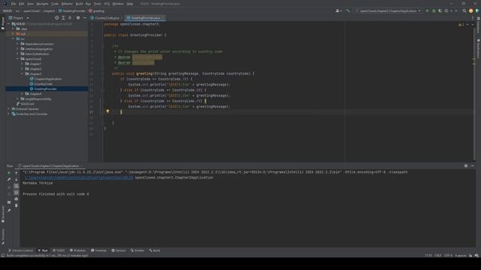The height and width of the screenshot is (270, 481).
Task: Click the editor warnings indicator
Action: point(461,25)
